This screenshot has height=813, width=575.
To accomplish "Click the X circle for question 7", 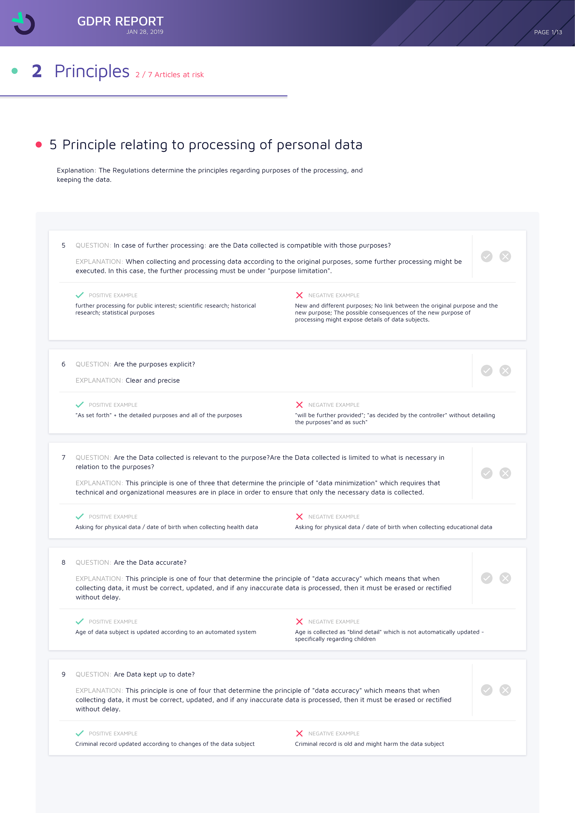I will 505,473.
